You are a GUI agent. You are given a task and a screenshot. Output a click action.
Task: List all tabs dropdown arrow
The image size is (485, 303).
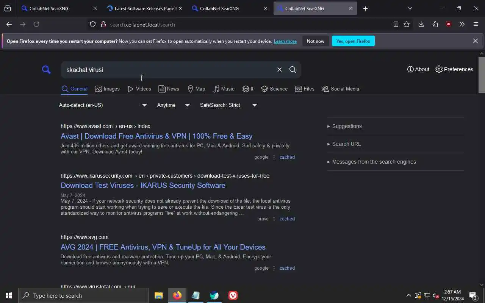(410, 8)
